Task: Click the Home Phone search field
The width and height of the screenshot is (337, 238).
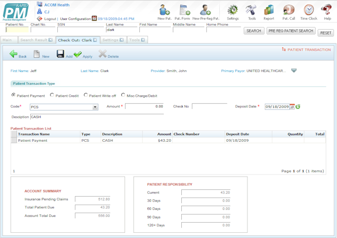Action: pyautogui.click(x=224, y=30)
